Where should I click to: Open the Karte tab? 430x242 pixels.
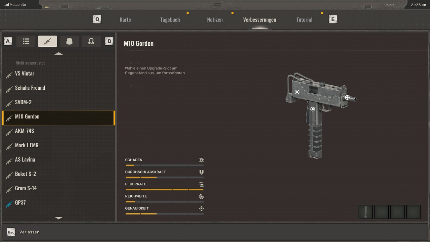[x=125, y=20]
